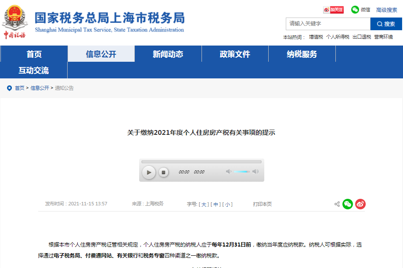
Task: Select hot keyword 营商环境
Action: point(384,37)
